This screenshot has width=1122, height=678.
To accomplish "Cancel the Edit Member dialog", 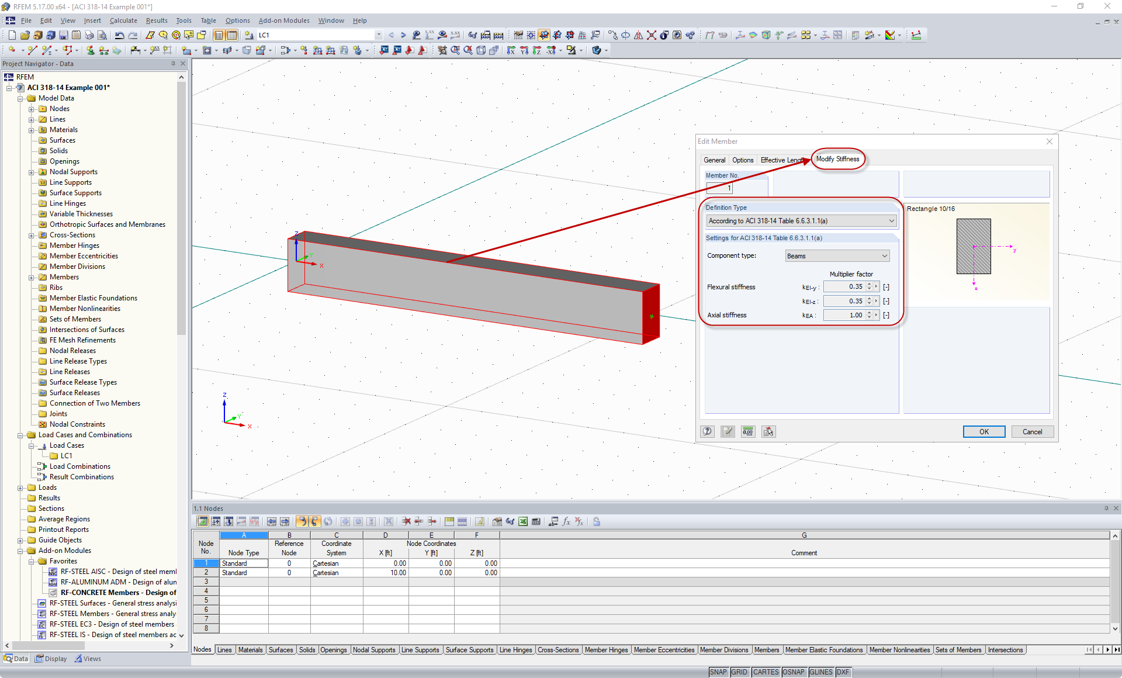I will coord(1032,431).
